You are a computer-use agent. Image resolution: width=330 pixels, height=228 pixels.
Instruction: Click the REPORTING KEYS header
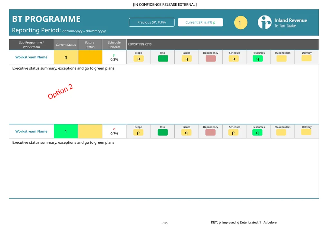pyautogui.click(x=140, y=44)
